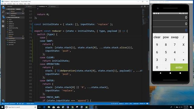Open Microsoft Edge from the taskbar

[44, 107]
